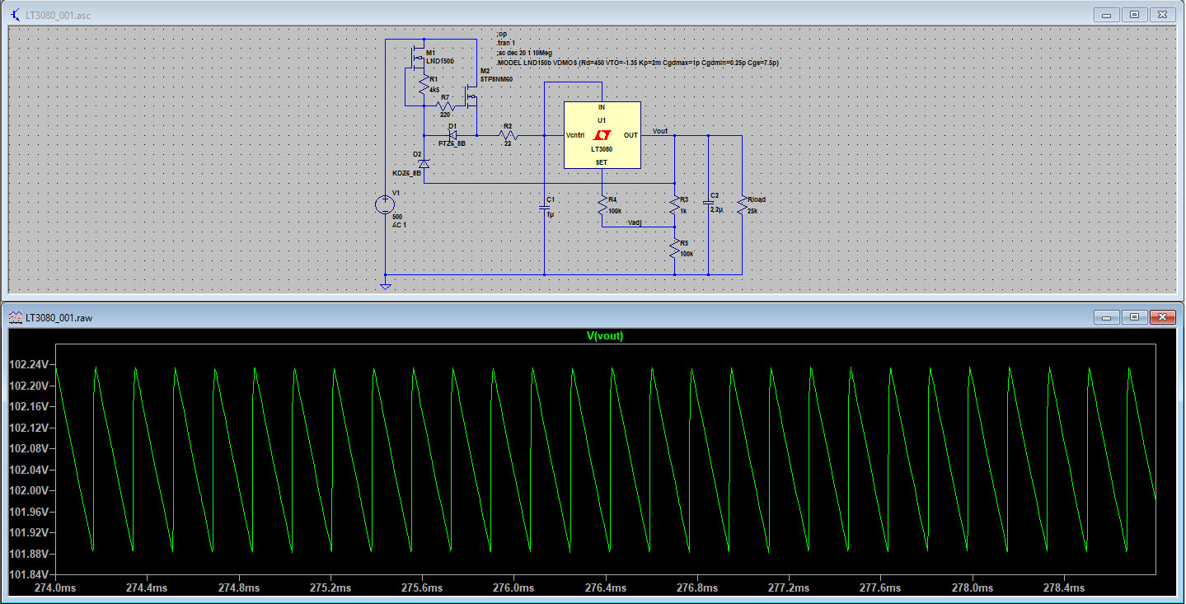Click the 102.12V axis label

(28, 428)
